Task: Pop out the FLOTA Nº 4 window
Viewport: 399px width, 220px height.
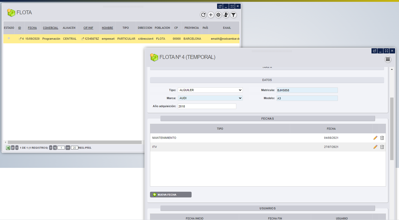Action: click(x=375, y=51)
